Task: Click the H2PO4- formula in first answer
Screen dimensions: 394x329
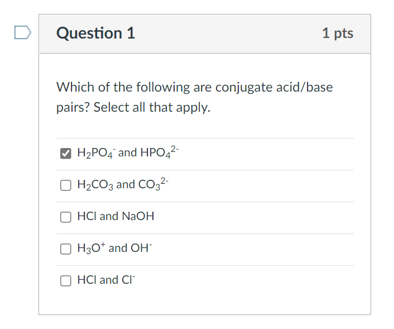Action: 97,153
